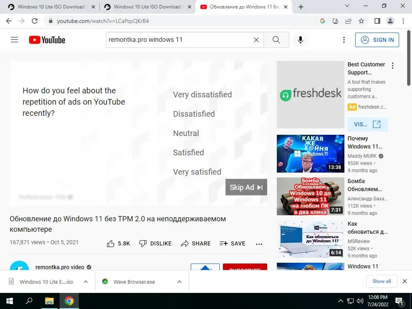Open notification center
This screenshot has width=412, height=309.
coord(399,301)
